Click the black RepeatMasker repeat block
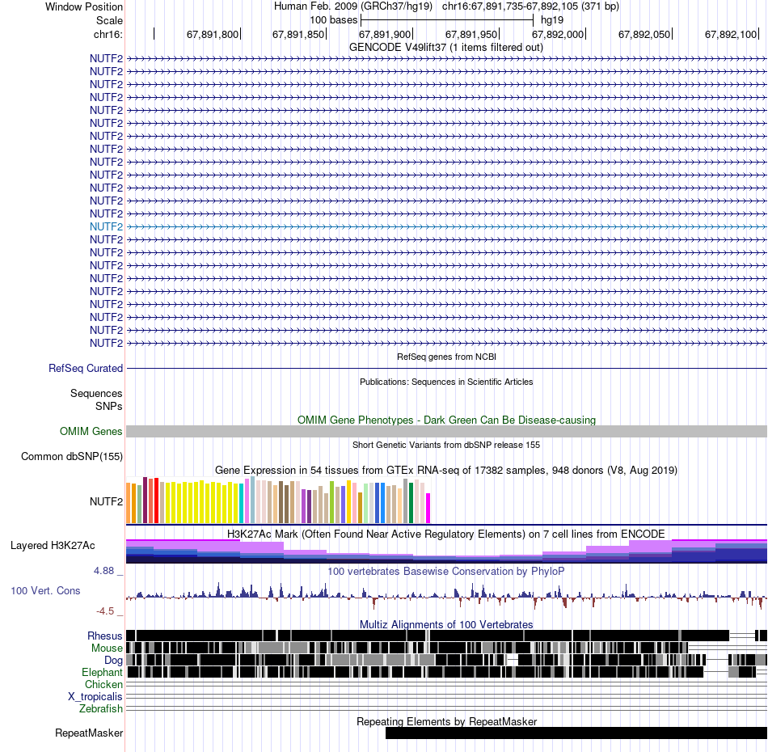 click(x=576, y=733)
